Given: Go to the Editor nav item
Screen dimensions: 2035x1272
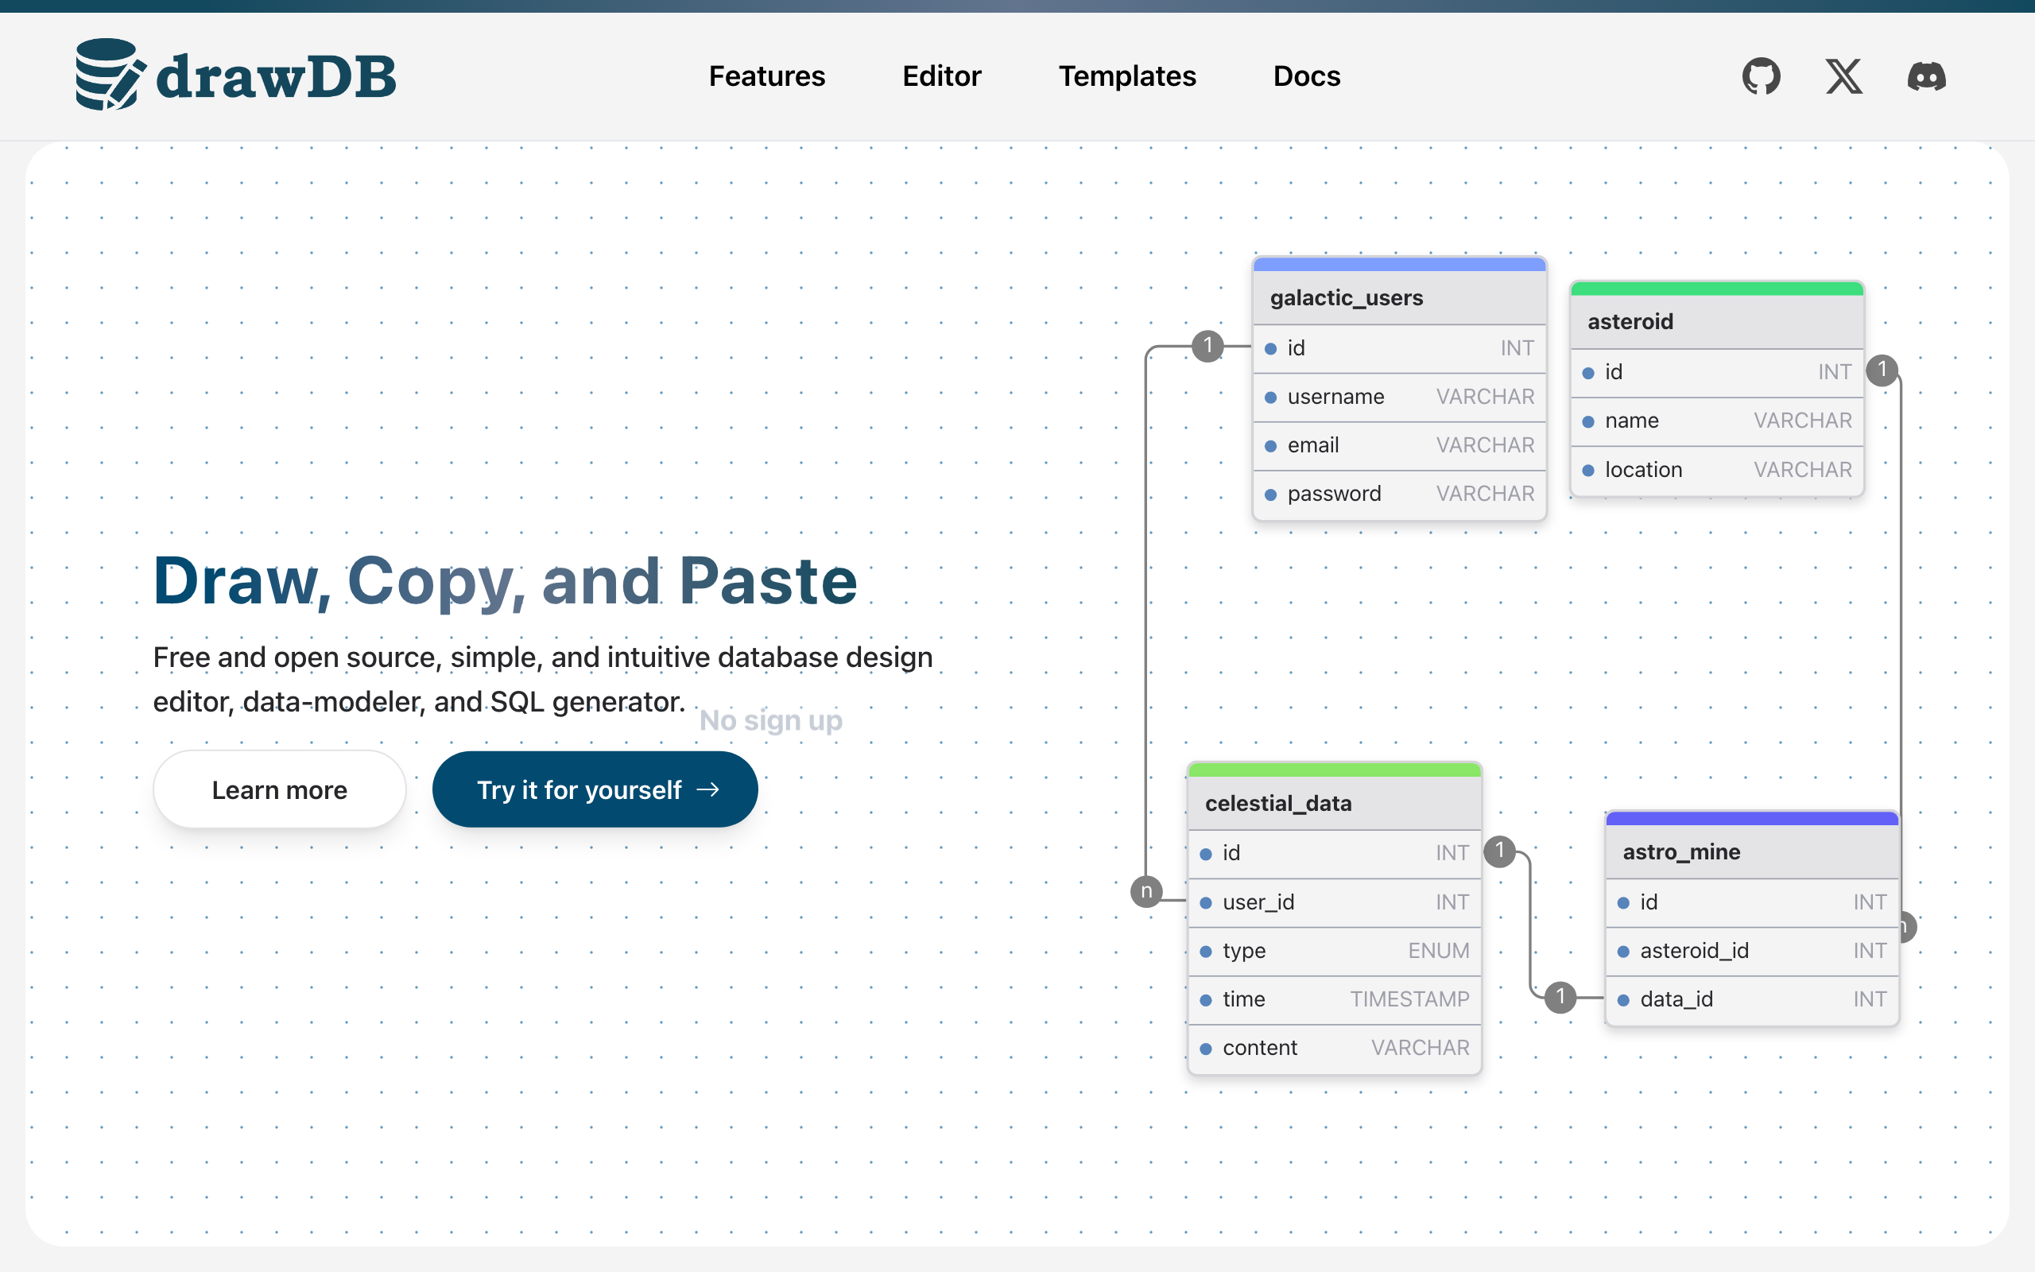Looking at the screenshot, I should 941,76.
